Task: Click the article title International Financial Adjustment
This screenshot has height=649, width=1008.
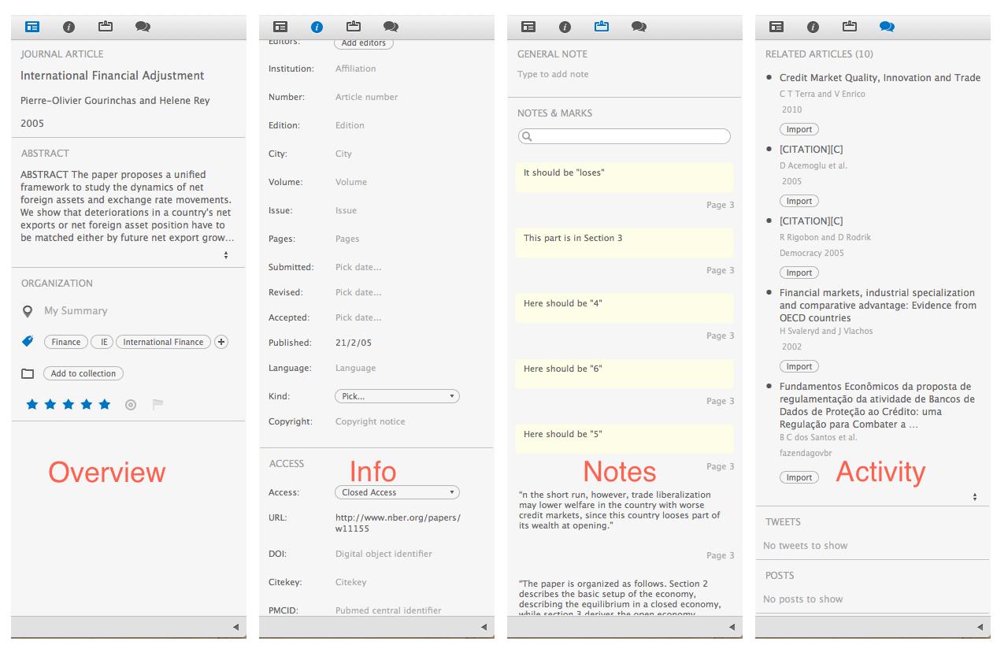Action: coord(113,76)
